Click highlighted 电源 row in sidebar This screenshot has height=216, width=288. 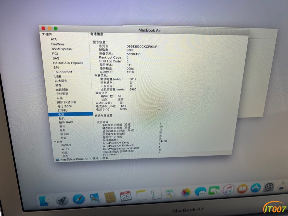(x=71, y=114)
